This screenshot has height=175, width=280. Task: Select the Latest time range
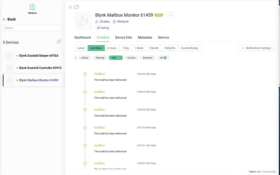[81, 48]
